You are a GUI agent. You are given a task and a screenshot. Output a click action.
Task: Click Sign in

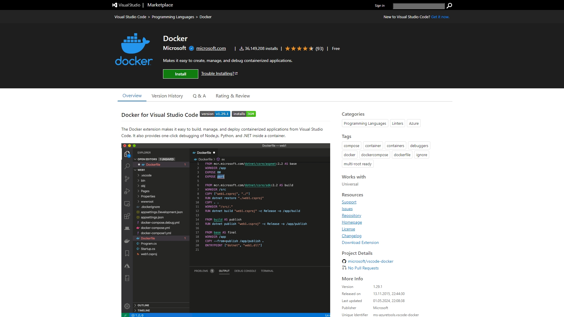tap(380, 6)
